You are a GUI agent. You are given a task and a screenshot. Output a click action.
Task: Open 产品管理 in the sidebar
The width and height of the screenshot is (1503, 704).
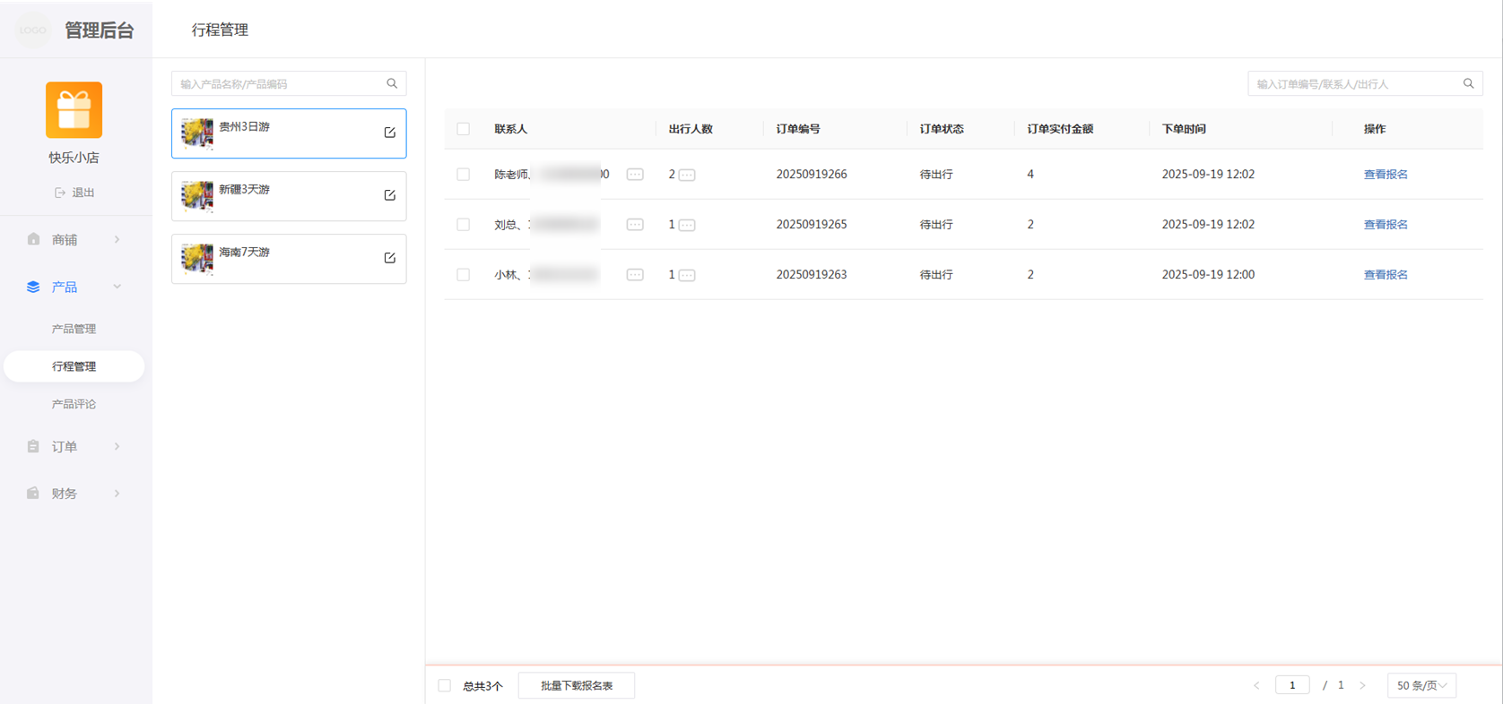pos(74,329)
